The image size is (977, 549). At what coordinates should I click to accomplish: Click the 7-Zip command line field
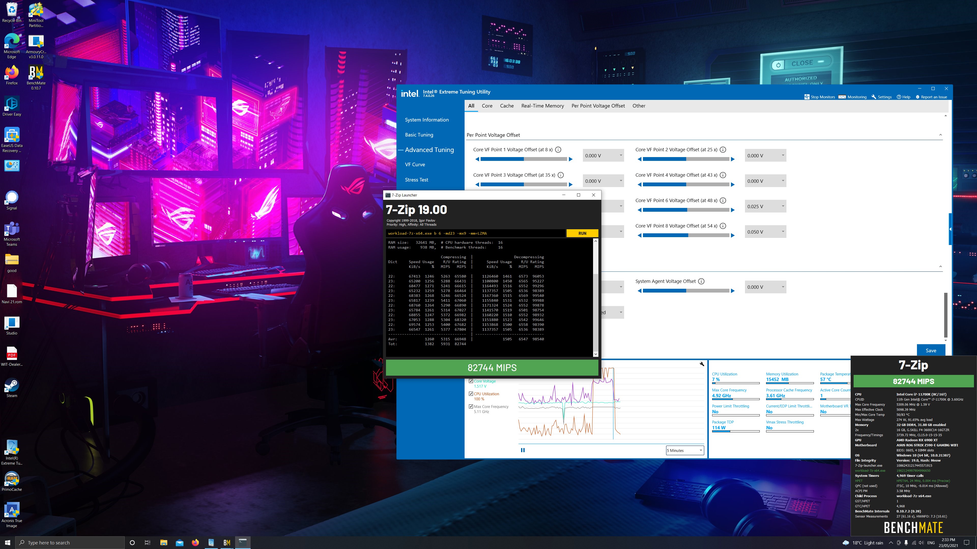point(476,233)
